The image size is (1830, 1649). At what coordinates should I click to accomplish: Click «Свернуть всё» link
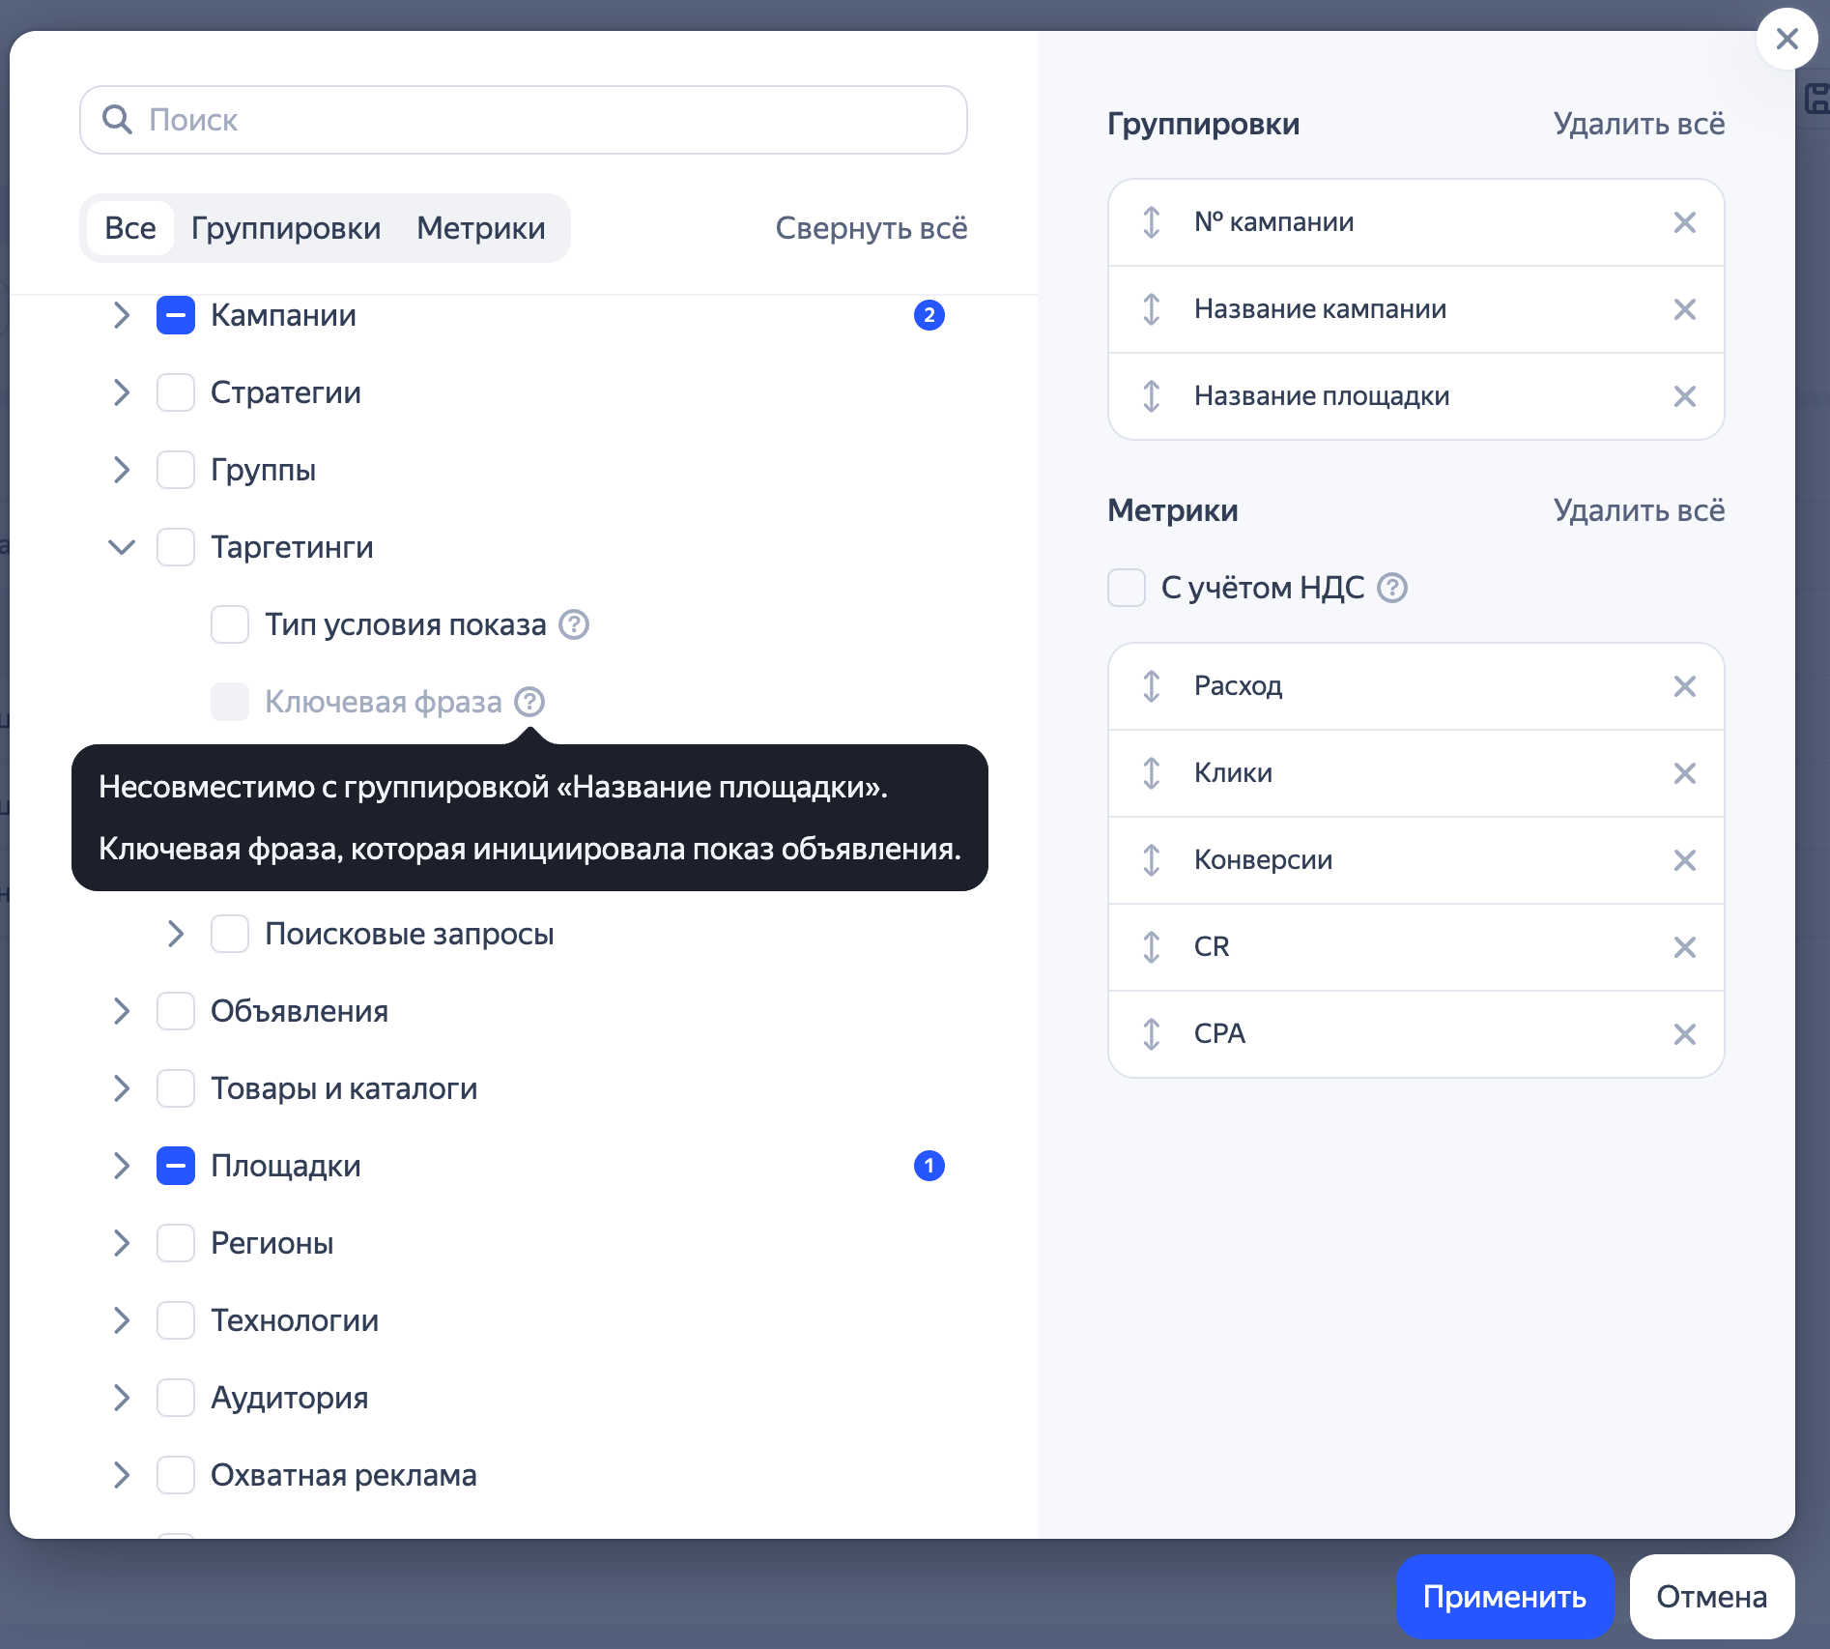click(x=871, y=228)
